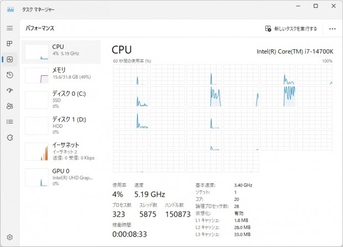This screenshot has width=343, height=247.
Task: Open the Users page icon
Action: 9,106
